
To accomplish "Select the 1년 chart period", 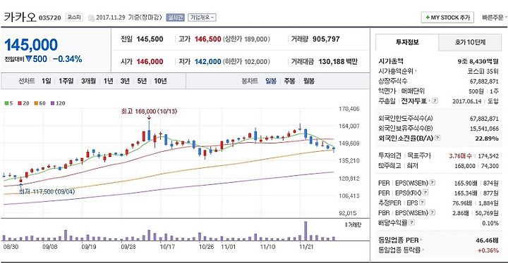I will [x=108, y=81].
